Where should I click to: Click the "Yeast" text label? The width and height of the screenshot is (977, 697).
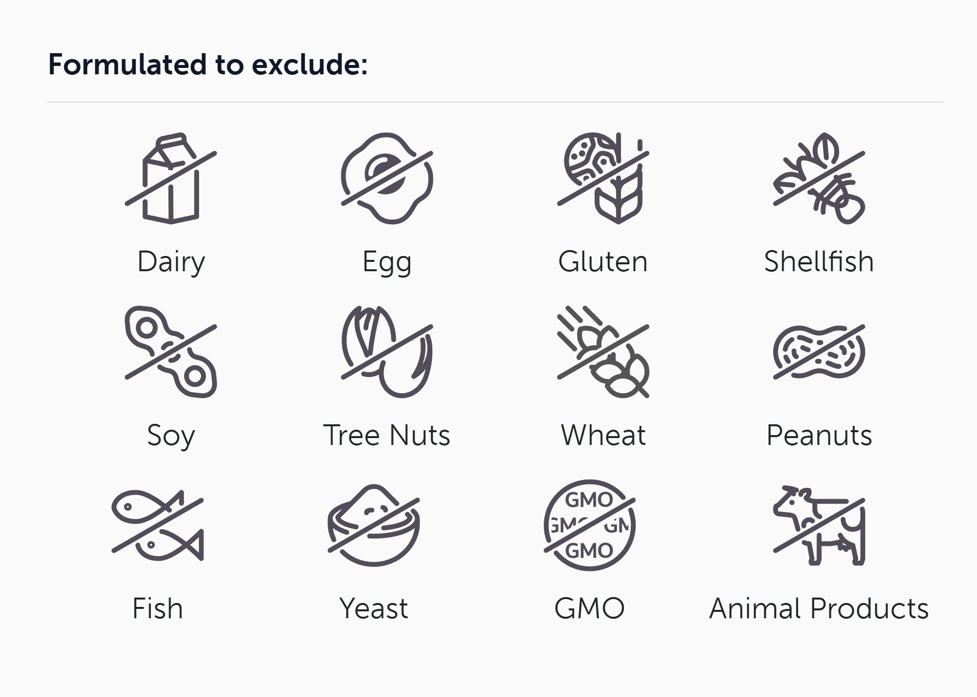[x=374, y=608]
